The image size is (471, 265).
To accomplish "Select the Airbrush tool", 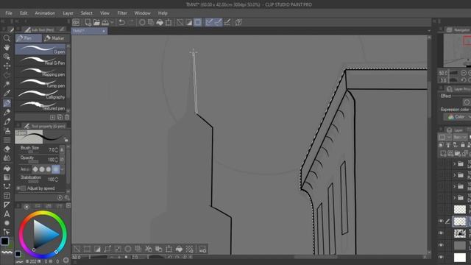I will (x=7, y=131).
